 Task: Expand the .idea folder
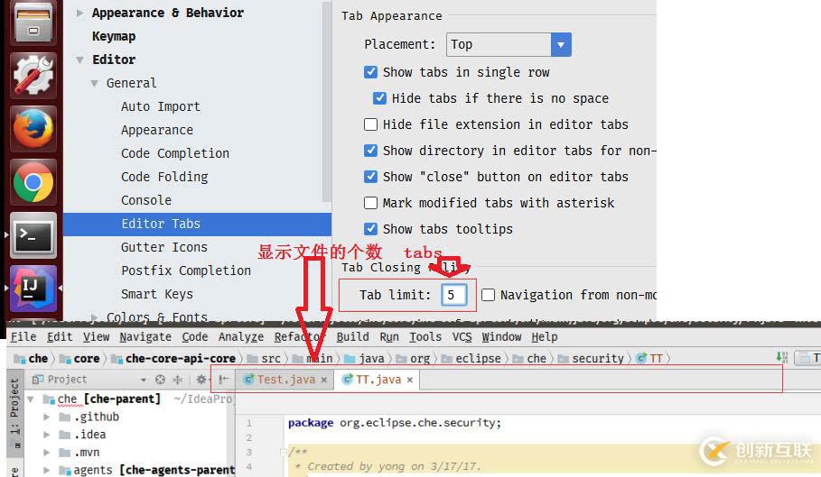click(47, 435)
